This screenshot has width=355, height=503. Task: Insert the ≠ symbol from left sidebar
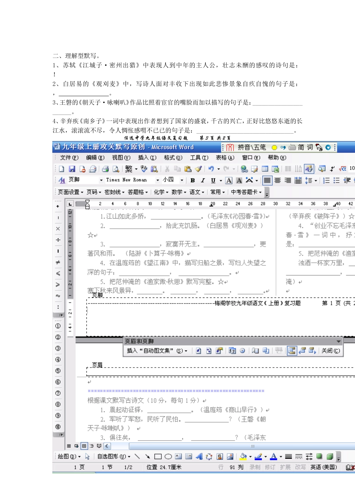(58, 262)
